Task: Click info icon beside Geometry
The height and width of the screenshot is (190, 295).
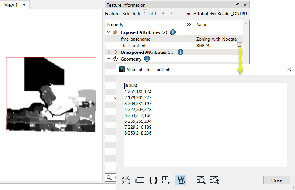Action: pyautogui.click(x=147, y=59)
